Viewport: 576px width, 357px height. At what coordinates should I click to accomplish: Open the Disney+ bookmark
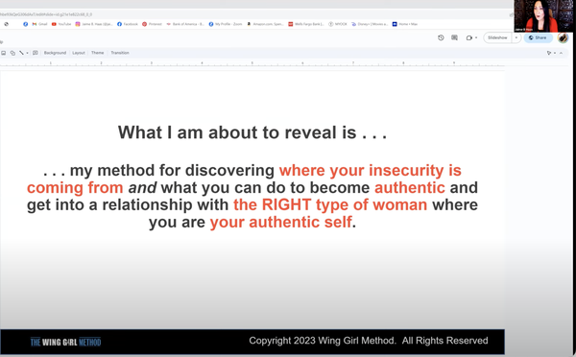point(370,24)
